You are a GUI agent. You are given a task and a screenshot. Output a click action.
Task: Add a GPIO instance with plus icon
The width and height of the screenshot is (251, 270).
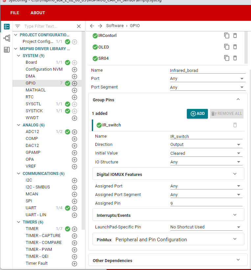click(74, 83)
